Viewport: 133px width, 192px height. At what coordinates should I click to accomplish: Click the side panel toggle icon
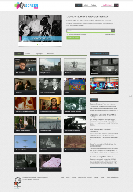(x=130, y=96)
